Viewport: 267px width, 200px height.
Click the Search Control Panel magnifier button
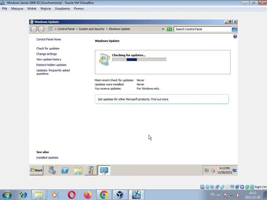(x=234, y=29)
